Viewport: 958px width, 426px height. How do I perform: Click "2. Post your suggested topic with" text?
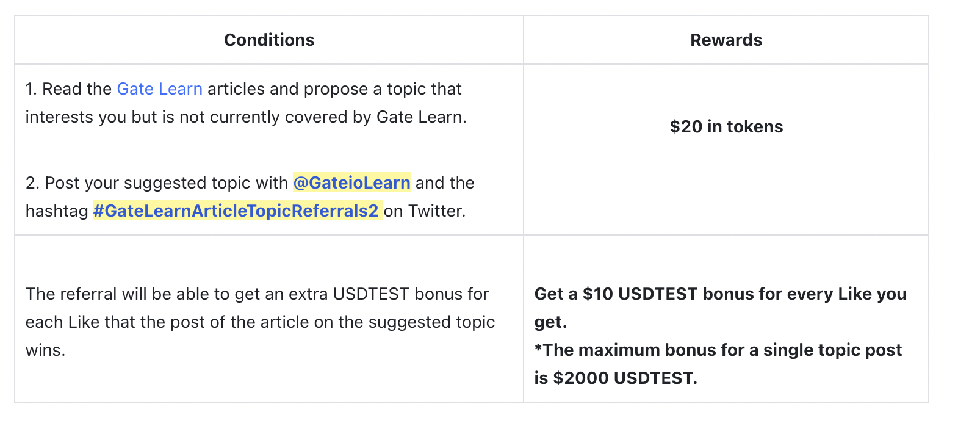click(156, 183)
